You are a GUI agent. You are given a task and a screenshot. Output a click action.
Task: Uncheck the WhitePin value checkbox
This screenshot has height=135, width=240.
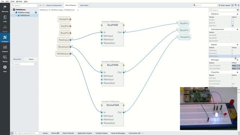pyautogui.click(x=232, y=25)
